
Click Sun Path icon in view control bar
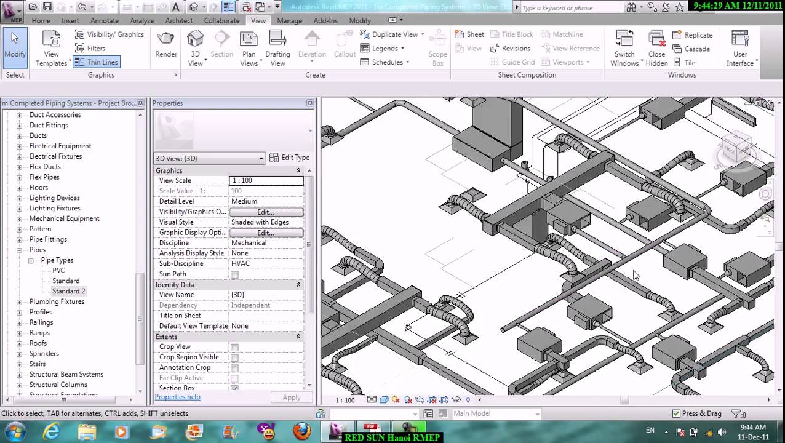[x=396, y=400]
